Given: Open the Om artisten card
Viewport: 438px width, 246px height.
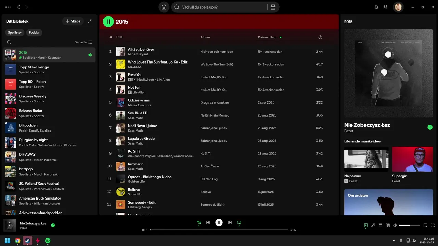Looking at the screenshot, I should (x=388, y=202).
